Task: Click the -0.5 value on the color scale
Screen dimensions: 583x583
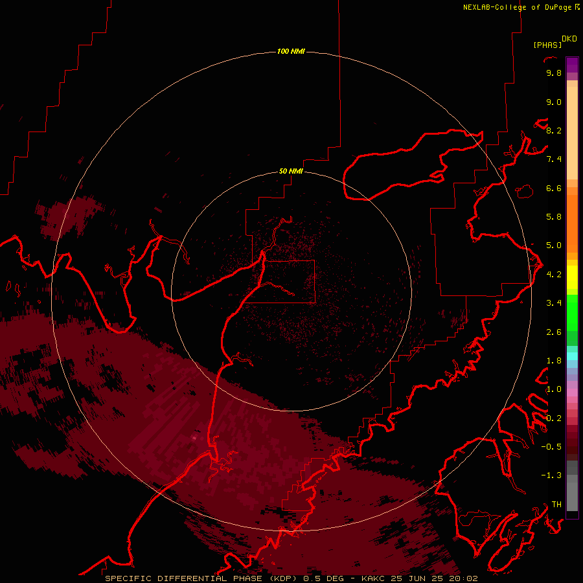Action: tap(551, 447)
